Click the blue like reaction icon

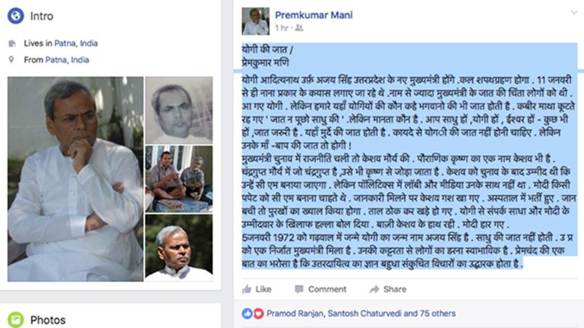coord(248,314)
